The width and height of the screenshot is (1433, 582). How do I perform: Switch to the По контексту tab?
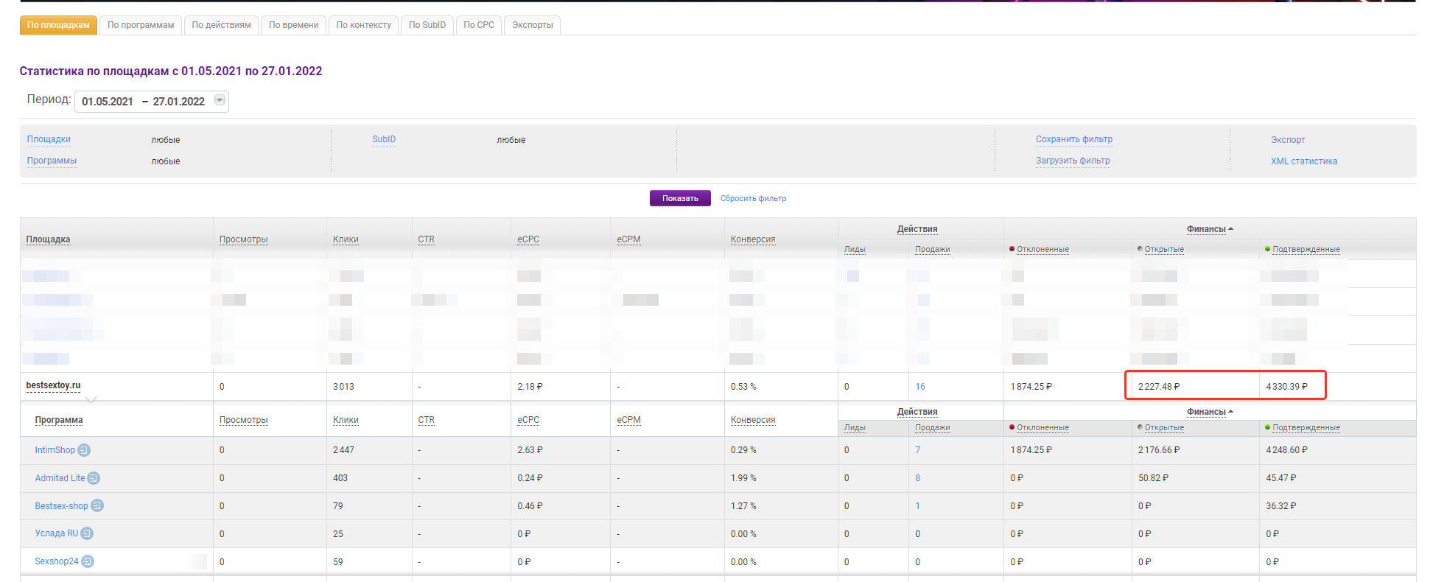[364, 25]
